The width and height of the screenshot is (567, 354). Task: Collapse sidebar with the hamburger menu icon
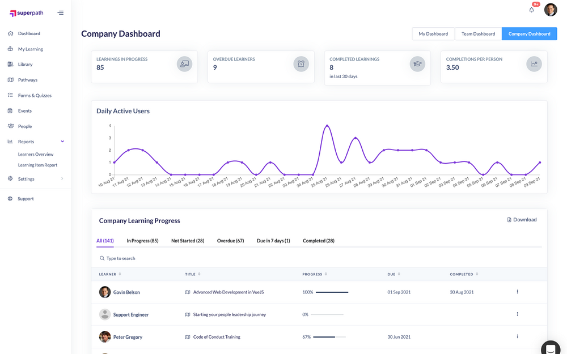(61, 12)
